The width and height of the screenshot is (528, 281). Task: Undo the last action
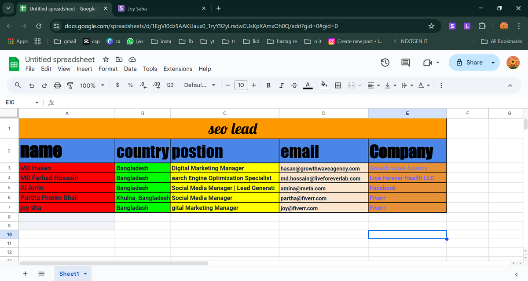coord(32,85)
